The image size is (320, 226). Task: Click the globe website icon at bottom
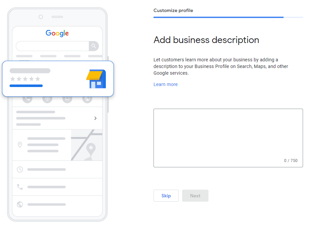tap(20, 204)
